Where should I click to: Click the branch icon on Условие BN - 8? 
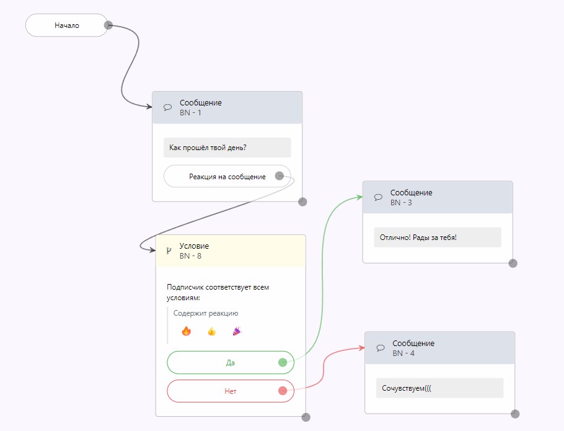pyautogui.click(x=168, y=251)
